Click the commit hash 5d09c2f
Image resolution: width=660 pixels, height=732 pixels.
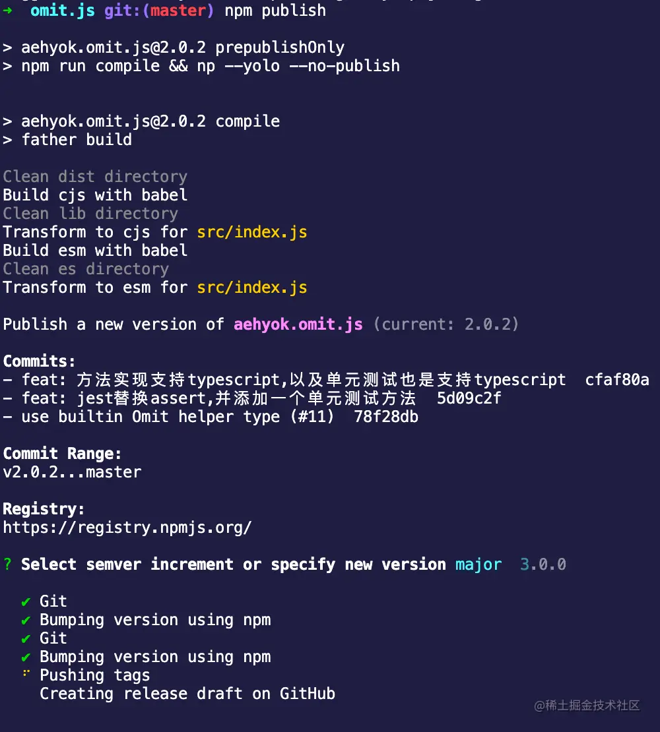click(469, 398)
